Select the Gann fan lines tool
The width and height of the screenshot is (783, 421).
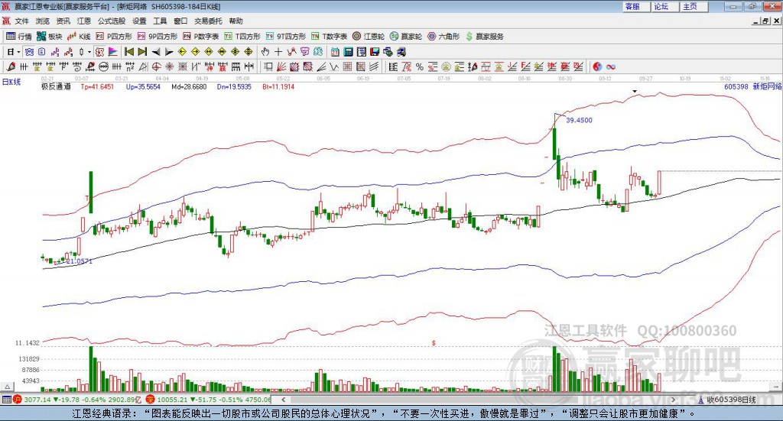pyautogui.click(x=282, y=66)
